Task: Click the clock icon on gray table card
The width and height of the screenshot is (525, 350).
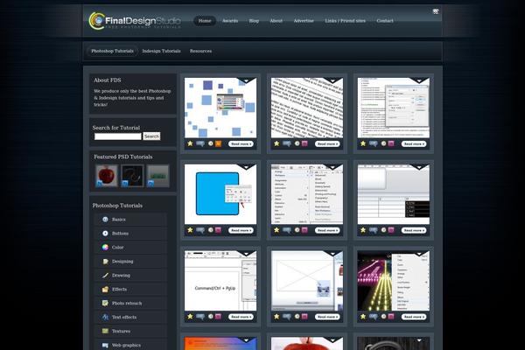Action: pos(384,230)
